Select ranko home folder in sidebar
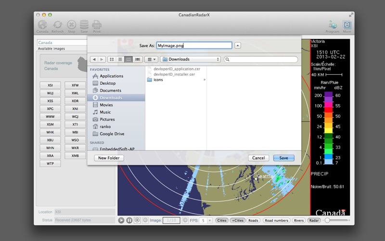 pos(116,127)
